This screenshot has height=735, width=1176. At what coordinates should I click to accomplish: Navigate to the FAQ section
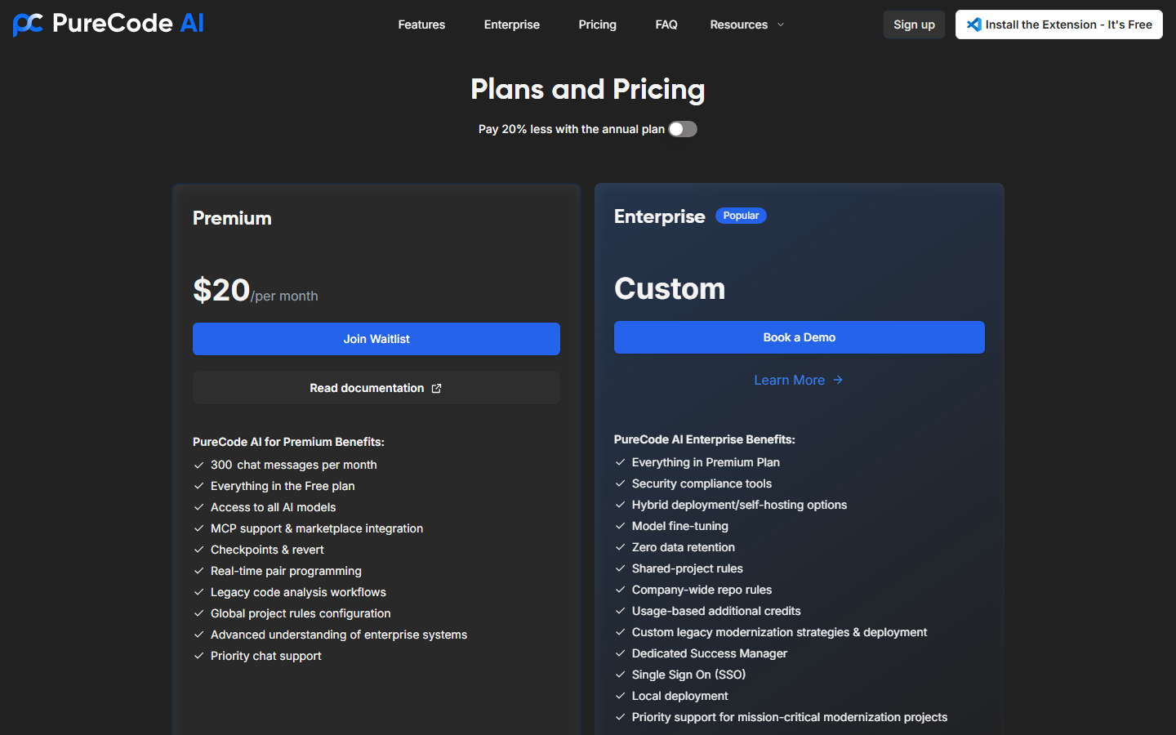(x=666, y=24)
